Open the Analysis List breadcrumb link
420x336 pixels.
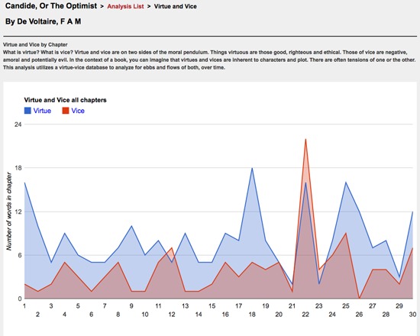pos(125,6)
